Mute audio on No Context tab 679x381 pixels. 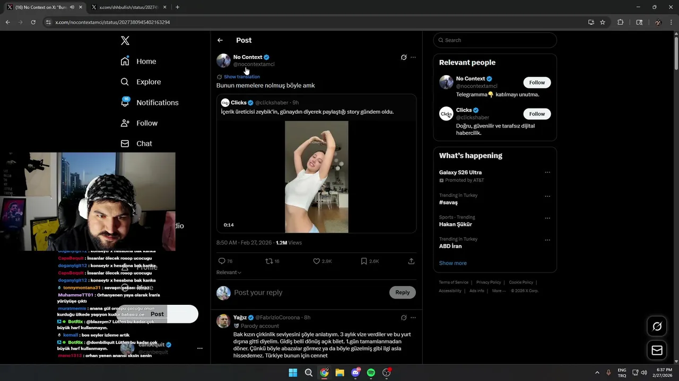(x=72, y=7)
